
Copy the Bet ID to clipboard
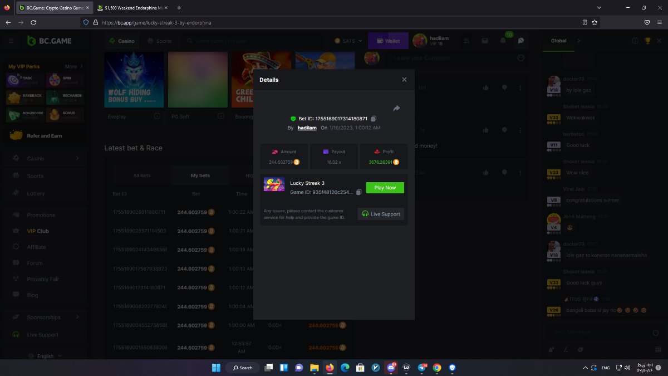tap(374, 119)
